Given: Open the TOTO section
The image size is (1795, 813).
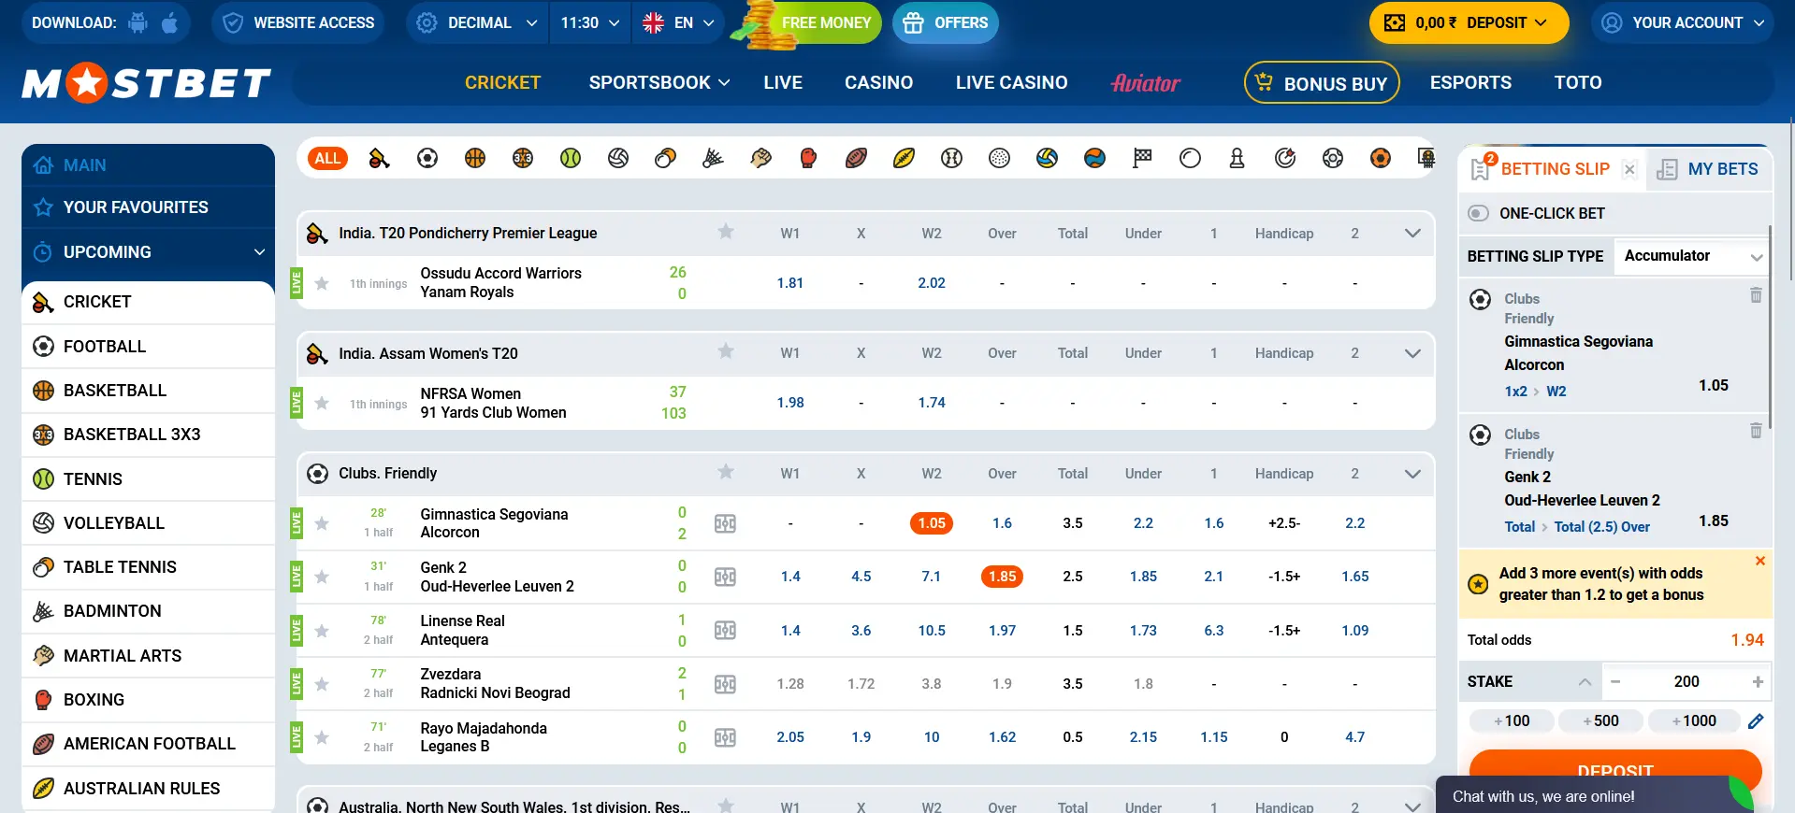Looking at the screenshot, I should click(1578, 82).
